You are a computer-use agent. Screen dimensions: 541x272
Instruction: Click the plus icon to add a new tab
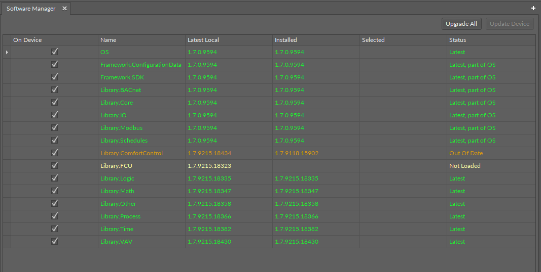click(x=533, y=8)
